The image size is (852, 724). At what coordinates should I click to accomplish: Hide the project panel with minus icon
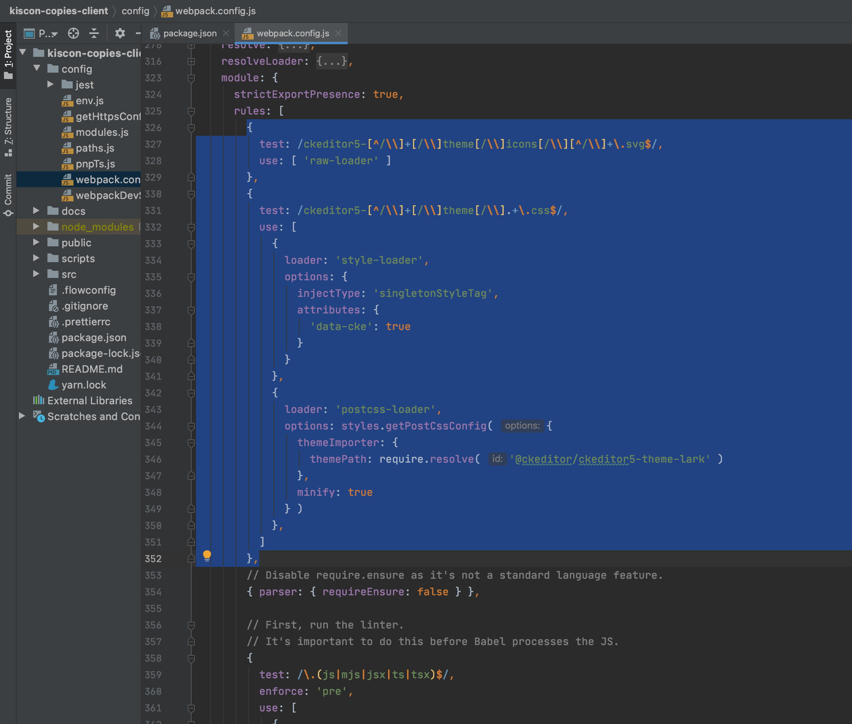(x=138, y=33)
